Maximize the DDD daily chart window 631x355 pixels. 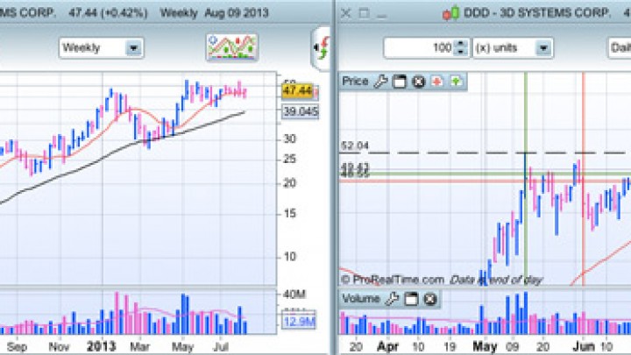[364, 14]
